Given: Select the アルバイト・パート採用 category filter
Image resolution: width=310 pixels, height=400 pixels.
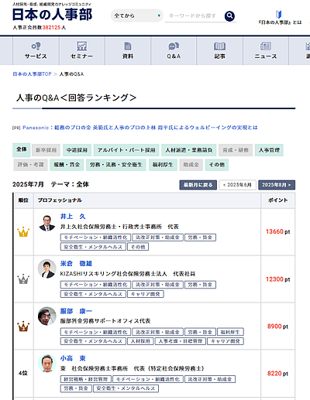Looking at the screenshot, I should pyautogui.click(x=126, y=150).
